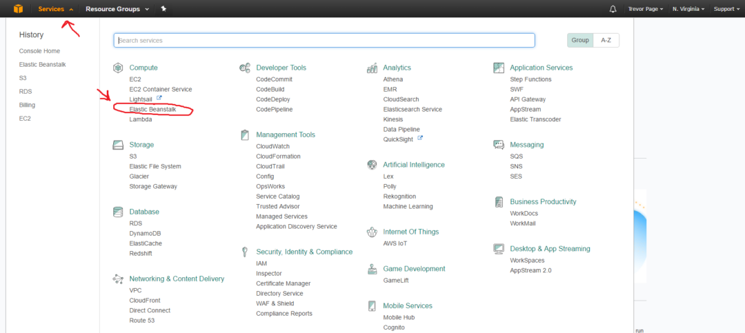Open the Trevor Page account menu
The width and height of the screenshot is (745, 333).
[646, 9]
